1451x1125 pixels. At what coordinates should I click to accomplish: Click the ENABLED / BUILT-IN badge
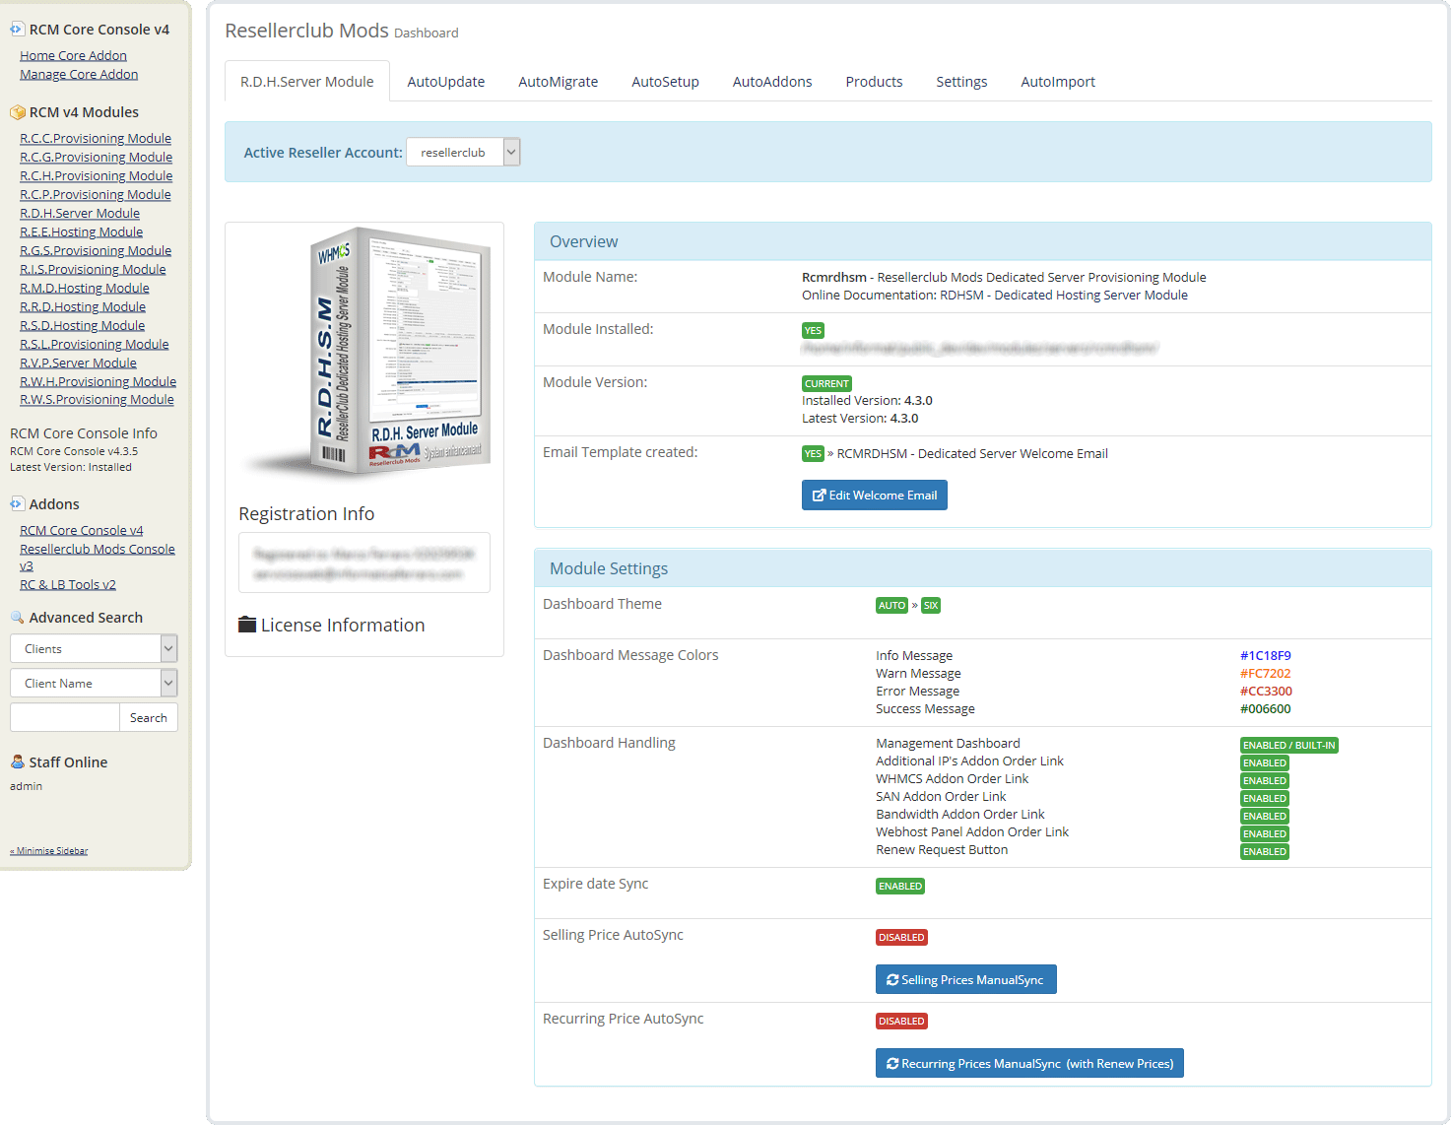click(x=1289, y=746)
